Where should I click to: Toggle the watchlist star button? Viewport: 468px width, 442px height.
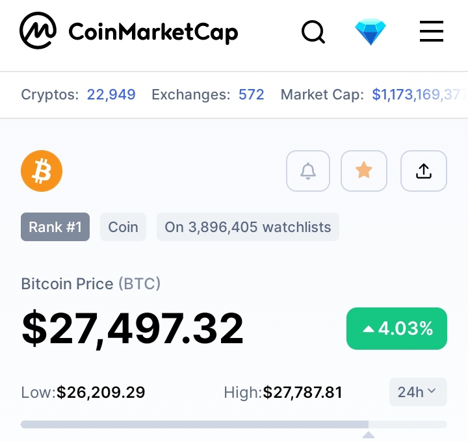364,171
